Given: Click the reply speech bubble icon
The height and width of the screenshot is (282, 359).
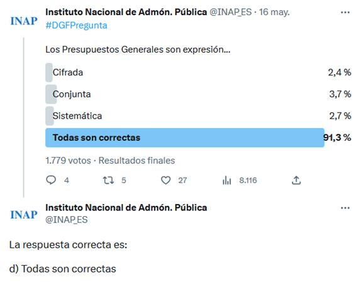Looking at the screenshot, I should tap(51, 180).
